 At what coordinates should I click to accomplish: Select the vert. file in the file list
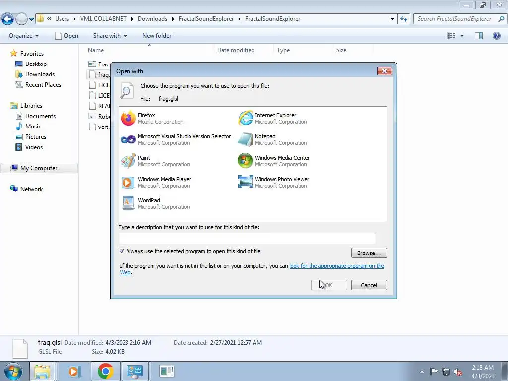(99, 127)
